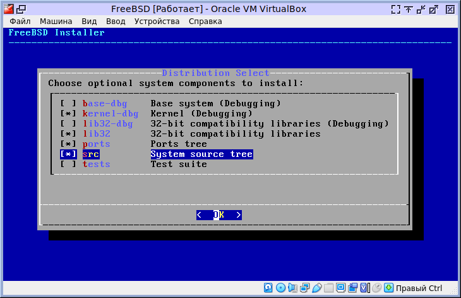Image resolution: width=461 pixels, height=298 pixels.
Task: Click the red VirtualBox window menu icon
Action: click(x=9, y=9)
